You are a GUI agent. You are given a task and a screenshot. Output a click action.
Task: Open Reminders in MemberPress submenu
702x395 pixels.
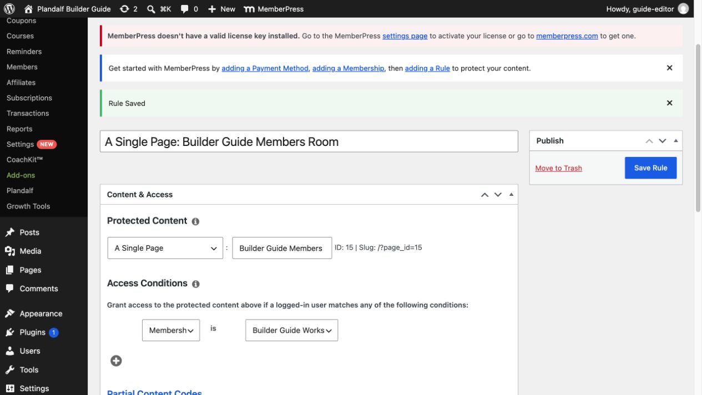point(24,52)
